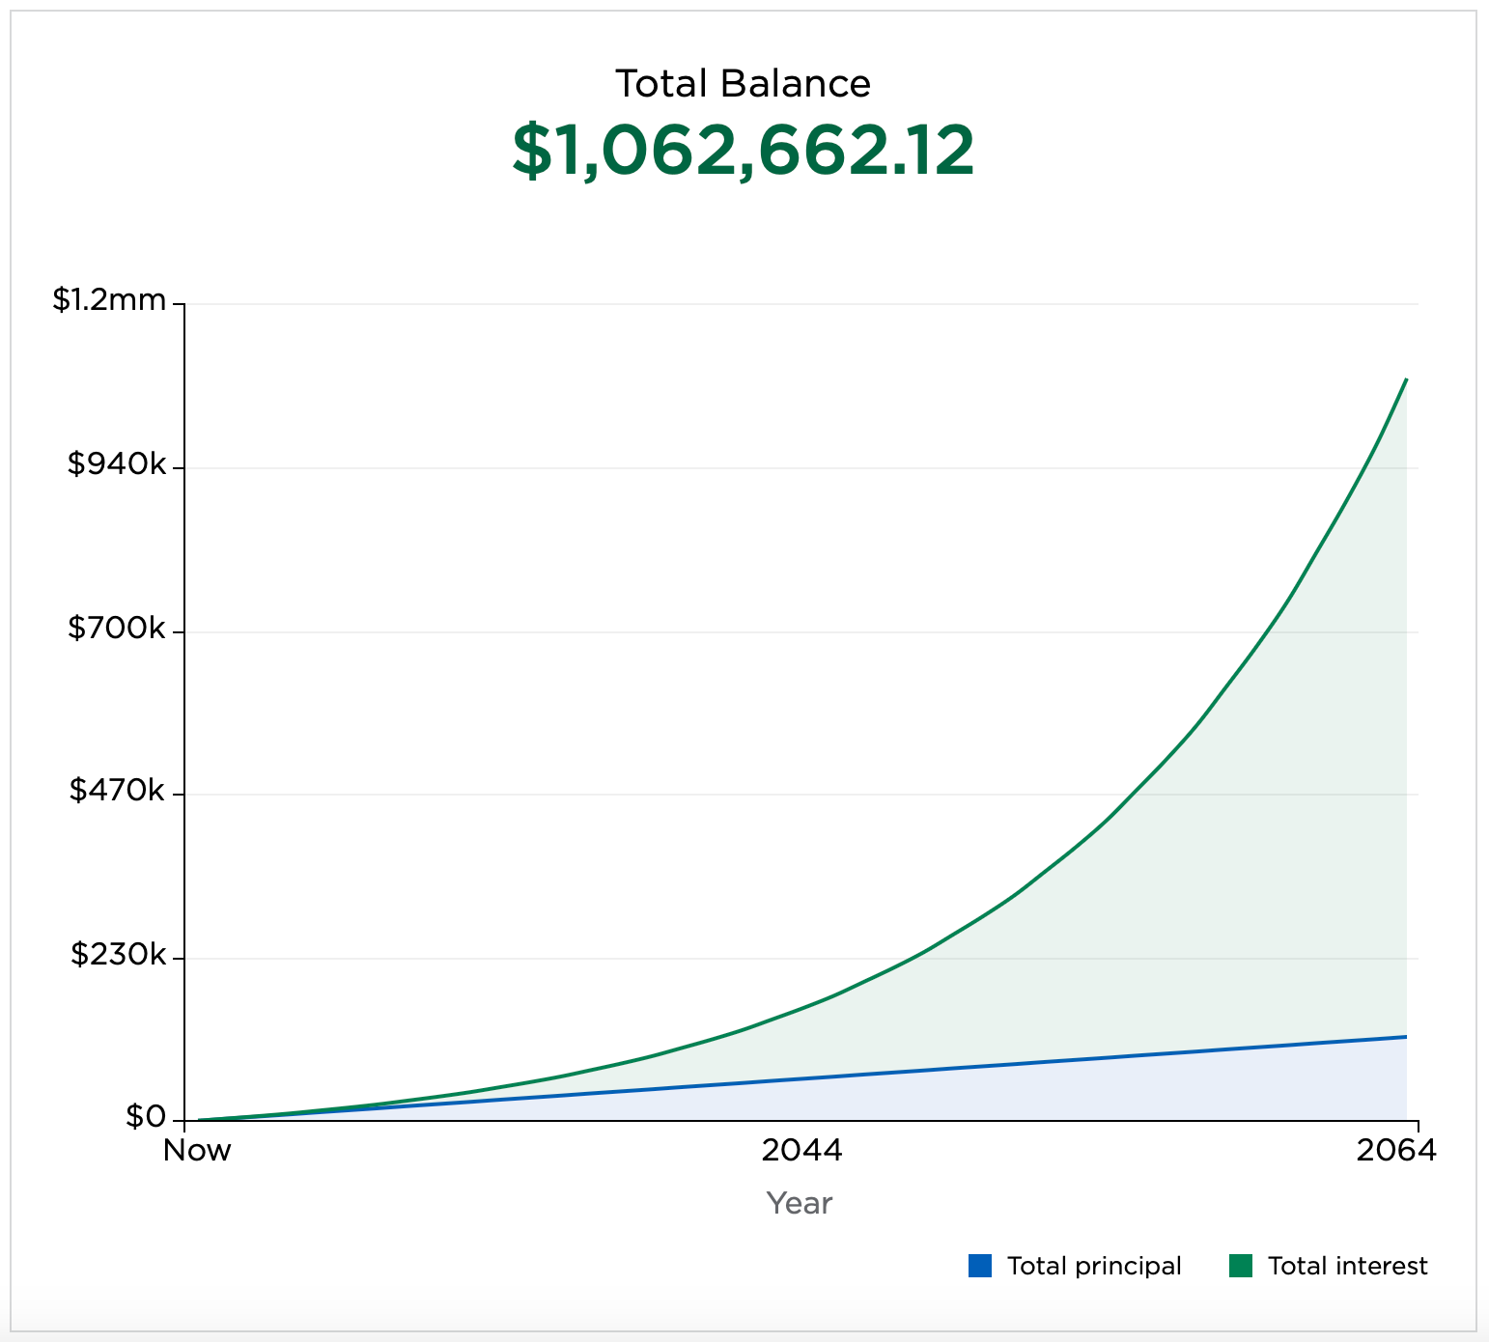Toggle the Total principal legend label

[1093, 1266]
